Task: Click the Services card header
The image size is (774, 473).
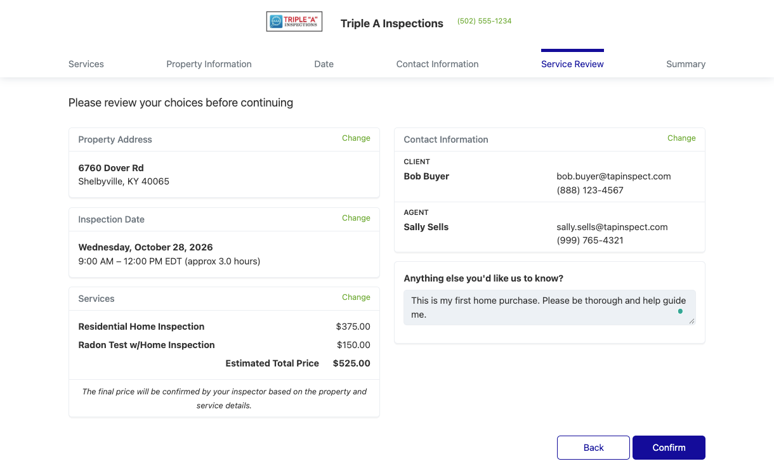Action: coord(224,299)
